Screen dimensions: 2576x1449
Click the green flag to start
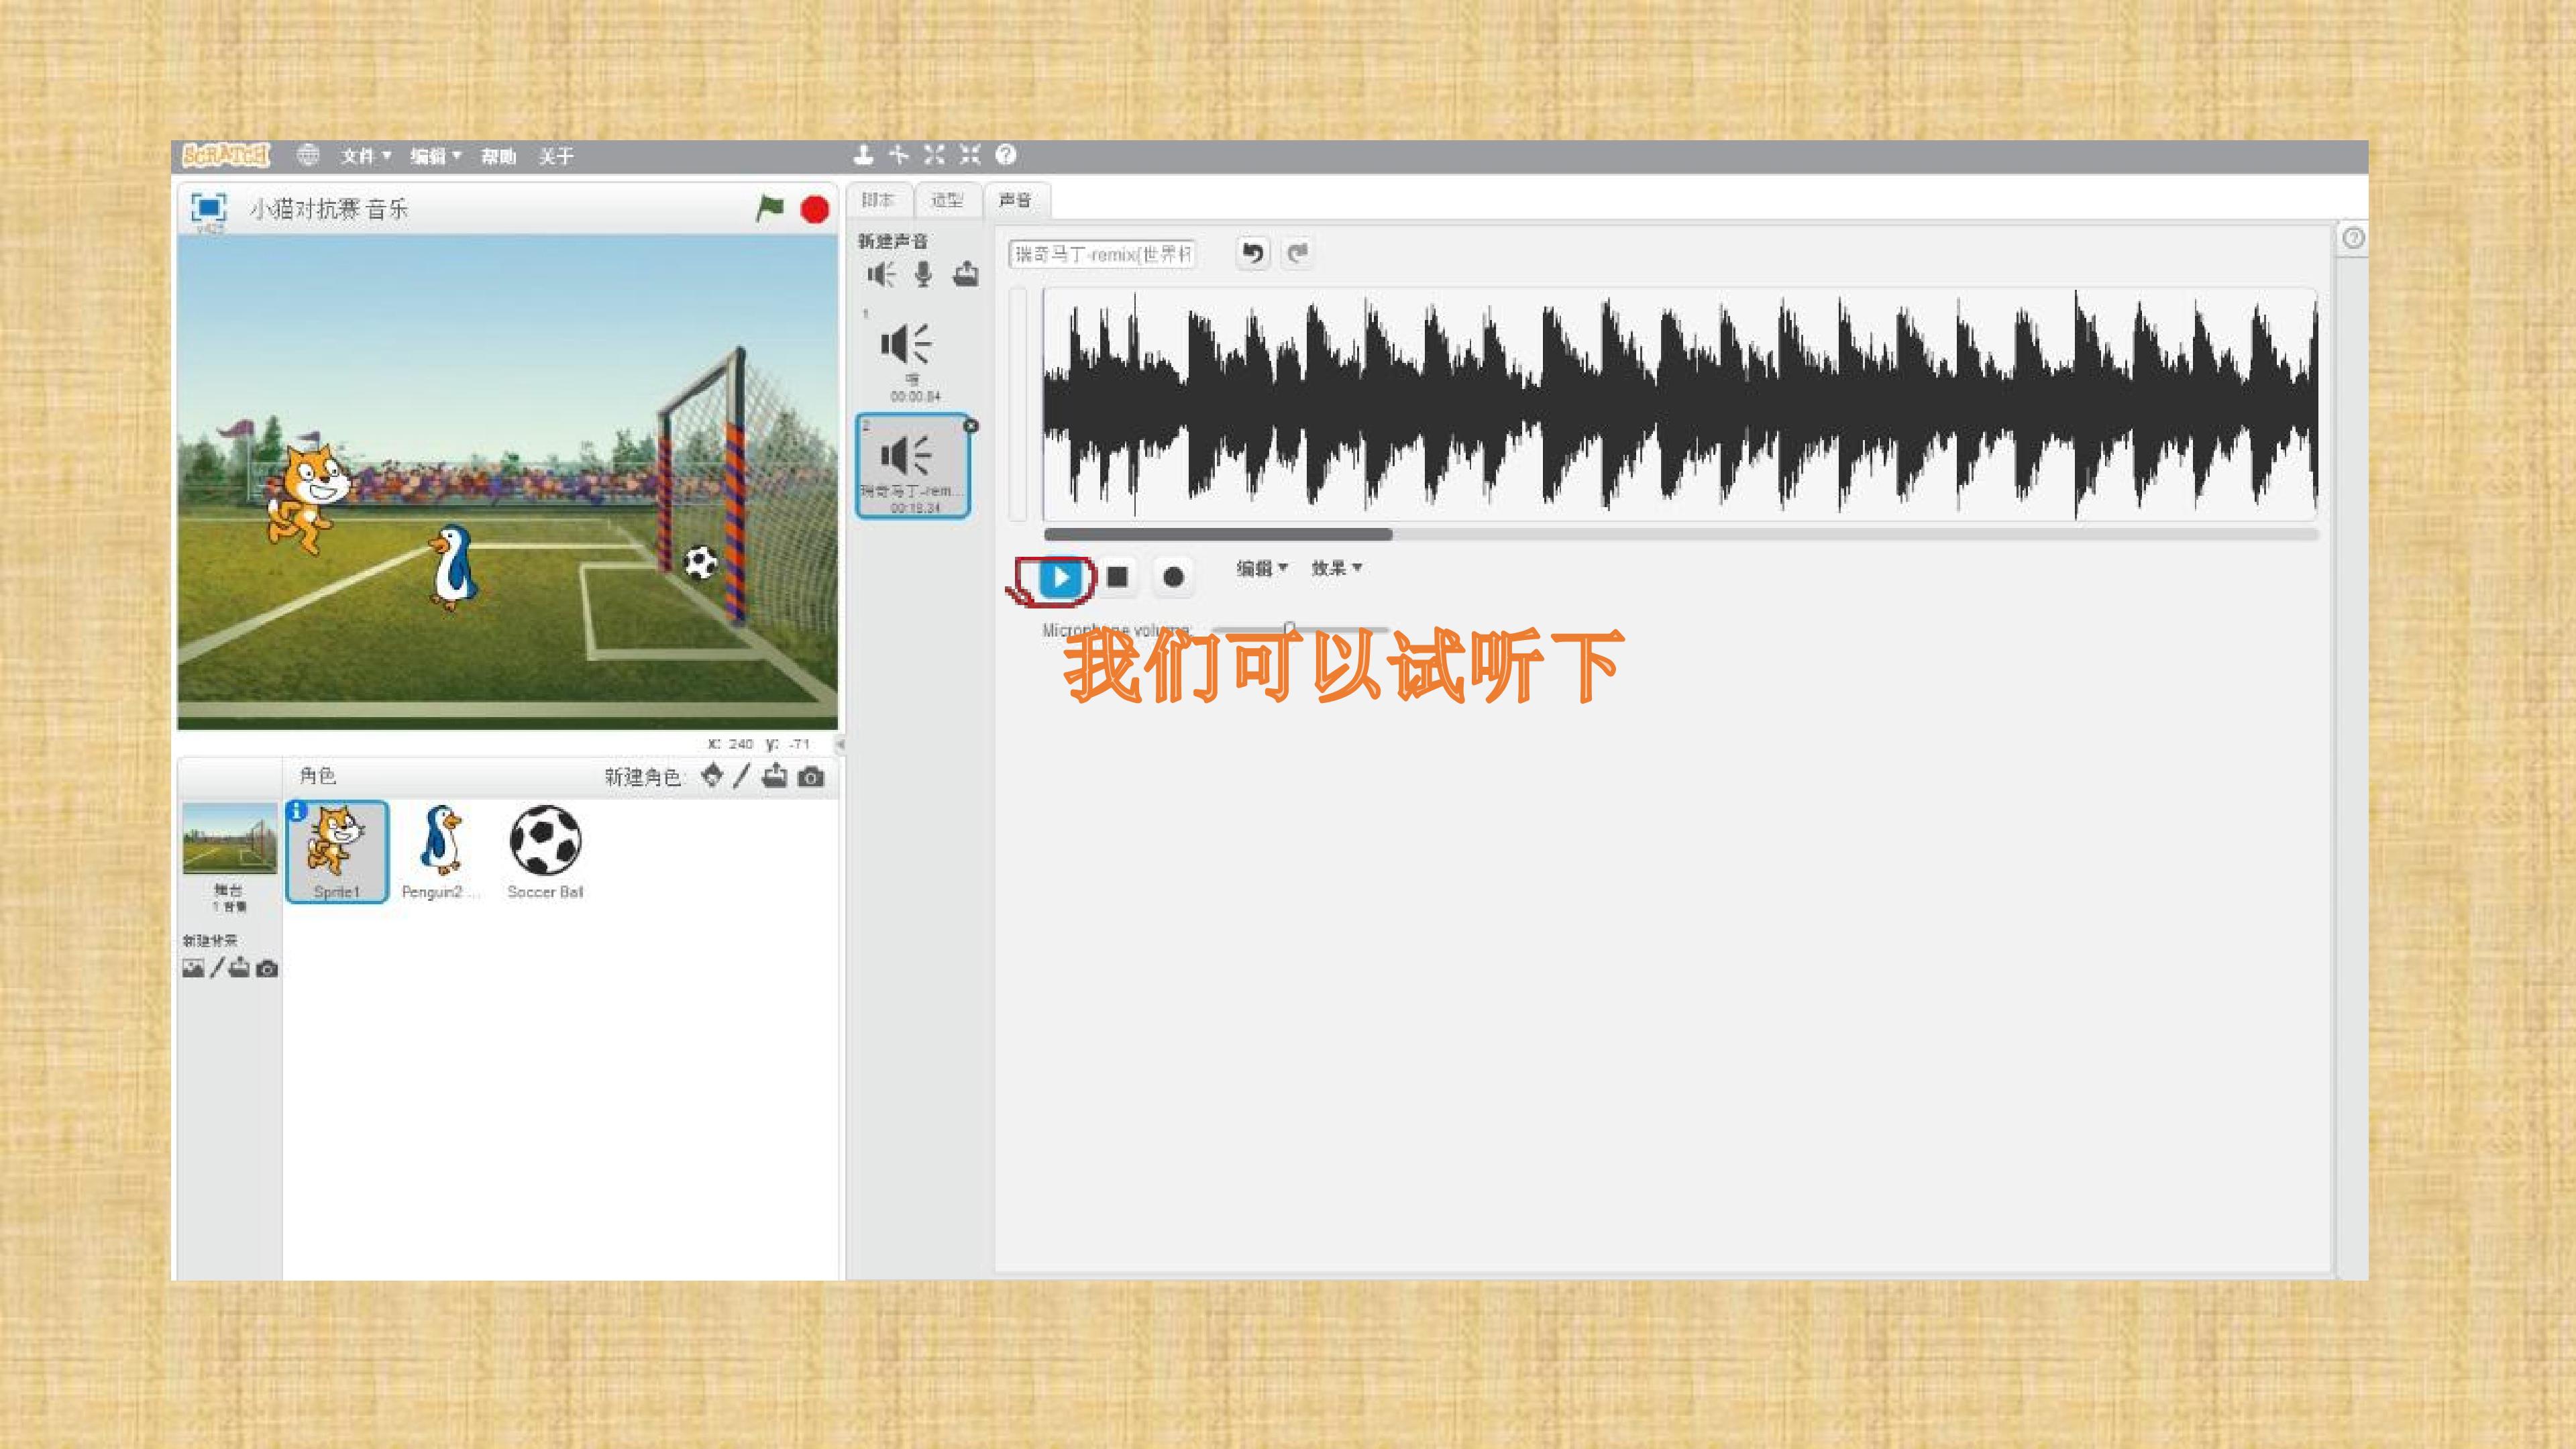(770, 208)
